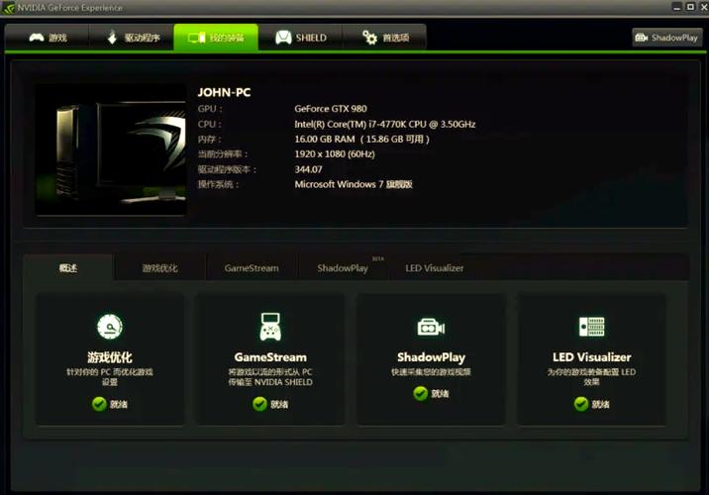Click the LED Visualizer card icon
709x495 pixels.
(591, 327)
